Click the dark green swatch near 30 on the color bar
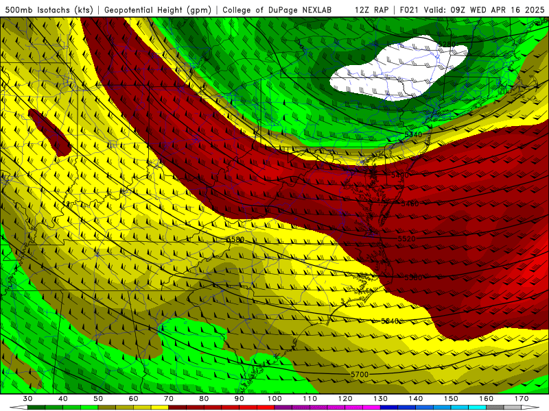The height and width of the screenshot is (411, 549). tap(36, 408)
